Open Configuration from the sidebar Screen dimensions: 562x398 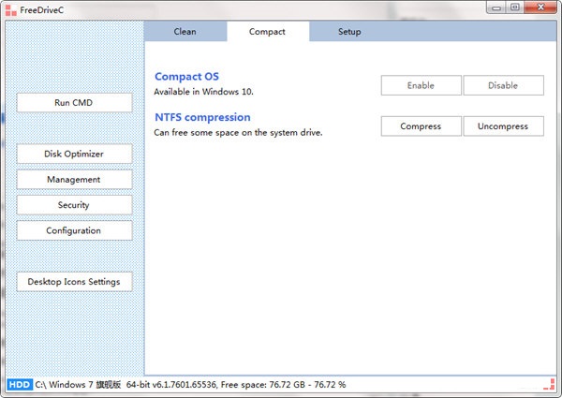[74, 230]
